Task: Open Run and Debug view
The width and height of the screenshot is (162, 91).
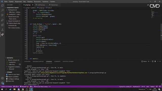Action: [2, 20]
